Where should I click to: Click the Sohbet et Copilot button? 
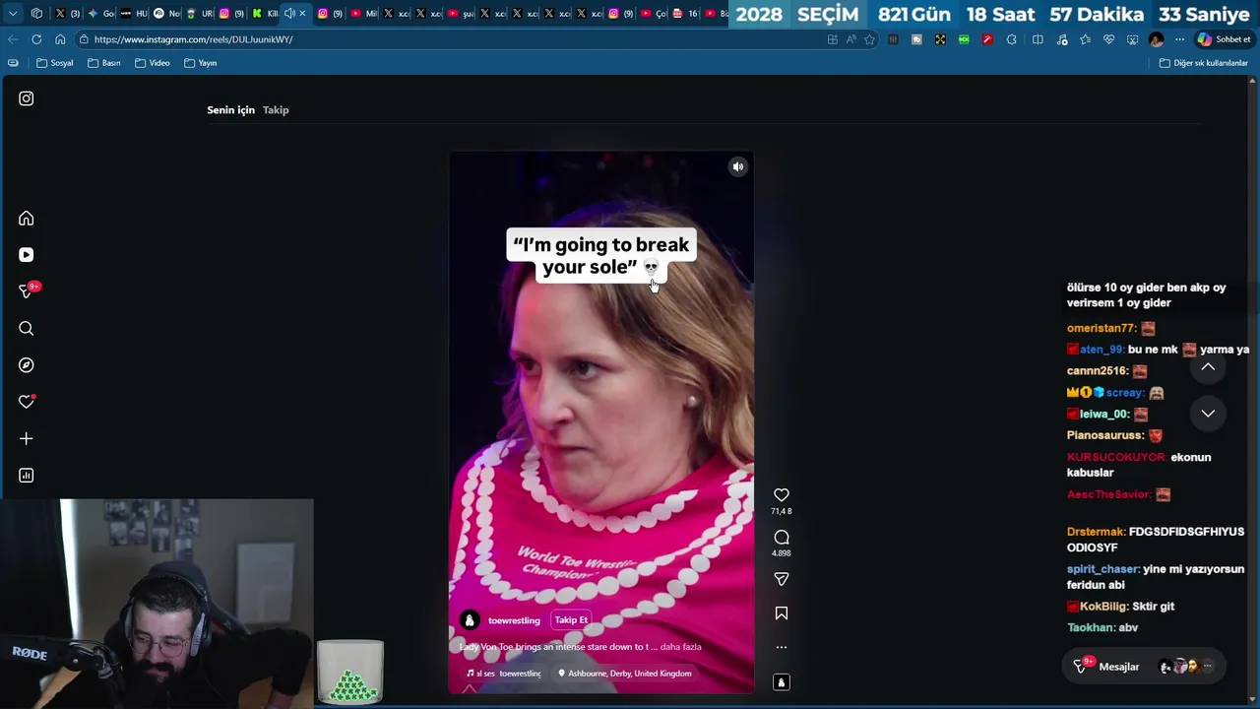pyautogui.click(x=1224, y=39)
